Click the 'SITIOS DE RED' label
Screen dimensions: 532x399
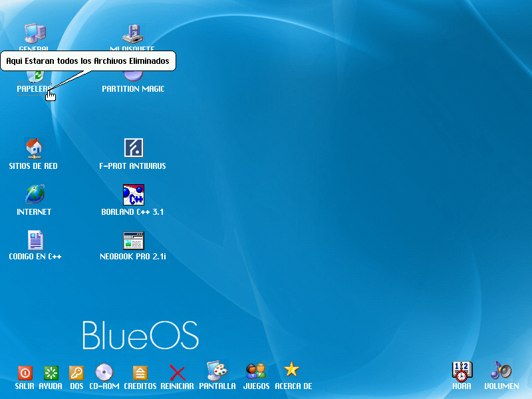pyautogui.click(x=33, y=166)
